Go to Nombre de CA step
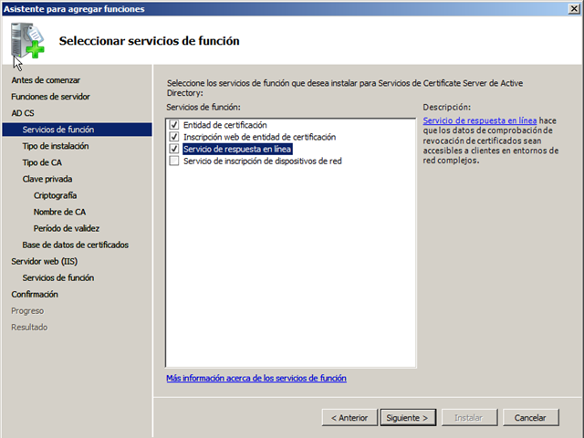 click(x=59, y=212)
